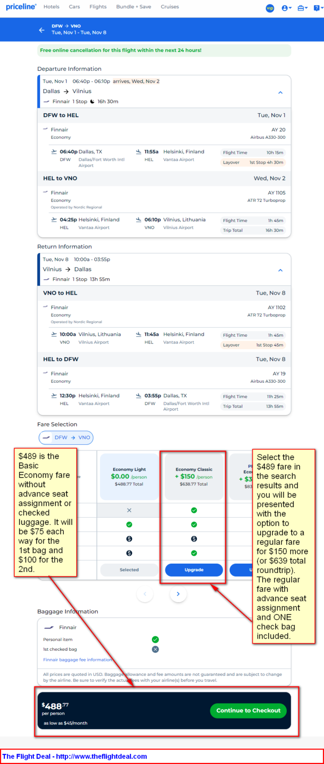Open the trips briefcase menu
Image resolution: width=324 pixels, height=764 pixels.
pyautogui.click(x=303, y=8)
